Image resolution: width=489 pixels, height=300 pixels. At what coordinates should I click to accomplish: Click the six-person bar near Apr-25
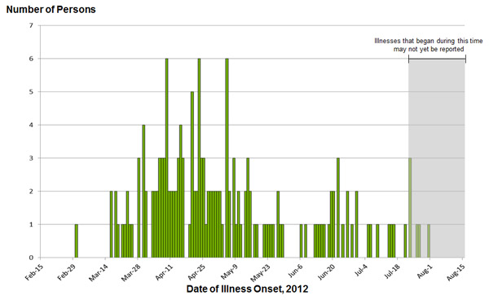tap(200, 158)
